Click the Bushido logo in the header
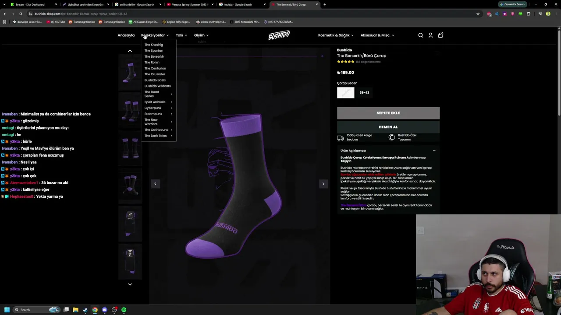 (x=279, y=35)
